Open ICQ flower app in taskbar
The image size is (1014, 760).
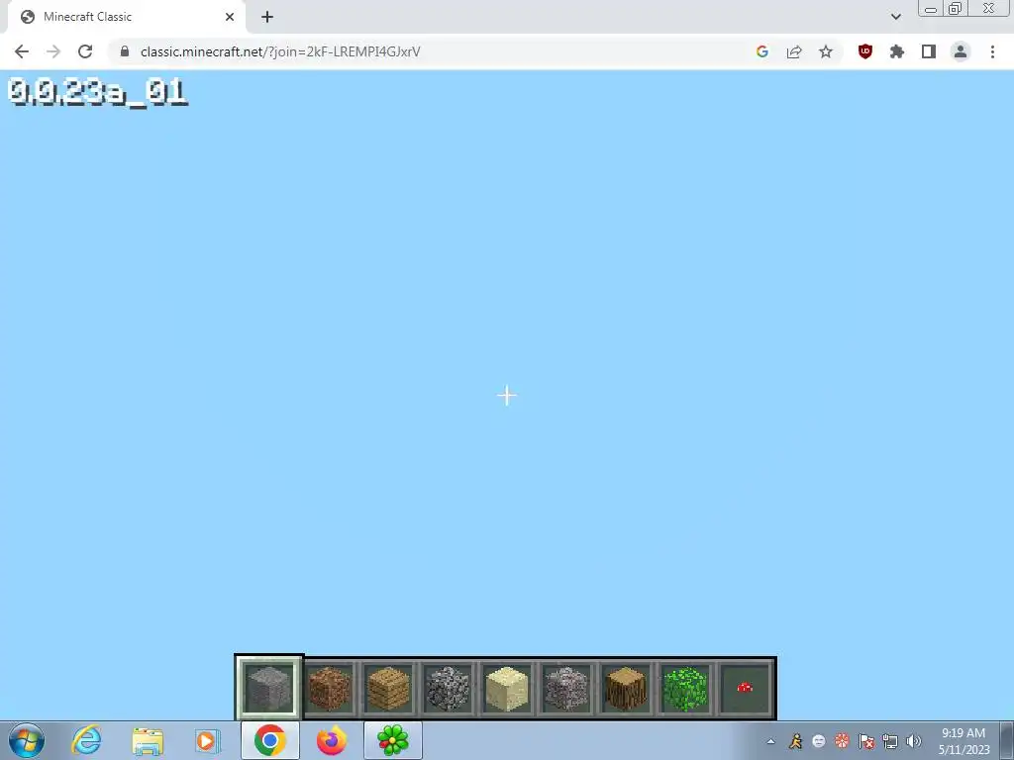[x=392, y=740]
